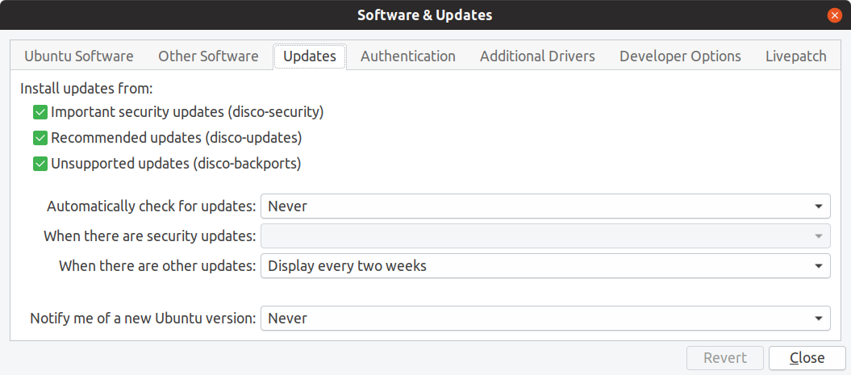The height and width of the screenshot is (375, 851).
Task: Click the greyed-out Revert button
Action: pyautogui.click(x=725, y=358)
